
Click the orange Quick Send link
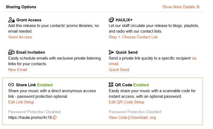click(x=119, y=70)
